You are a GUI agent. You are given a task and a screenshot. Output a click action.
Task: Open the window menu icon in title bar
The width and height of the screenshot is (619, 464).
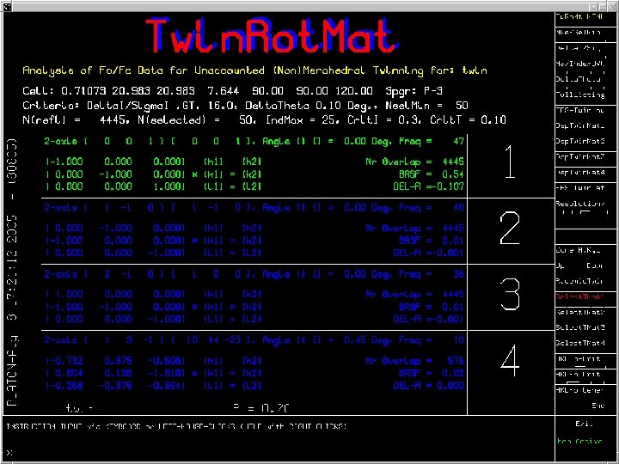[x=7, y=7]
